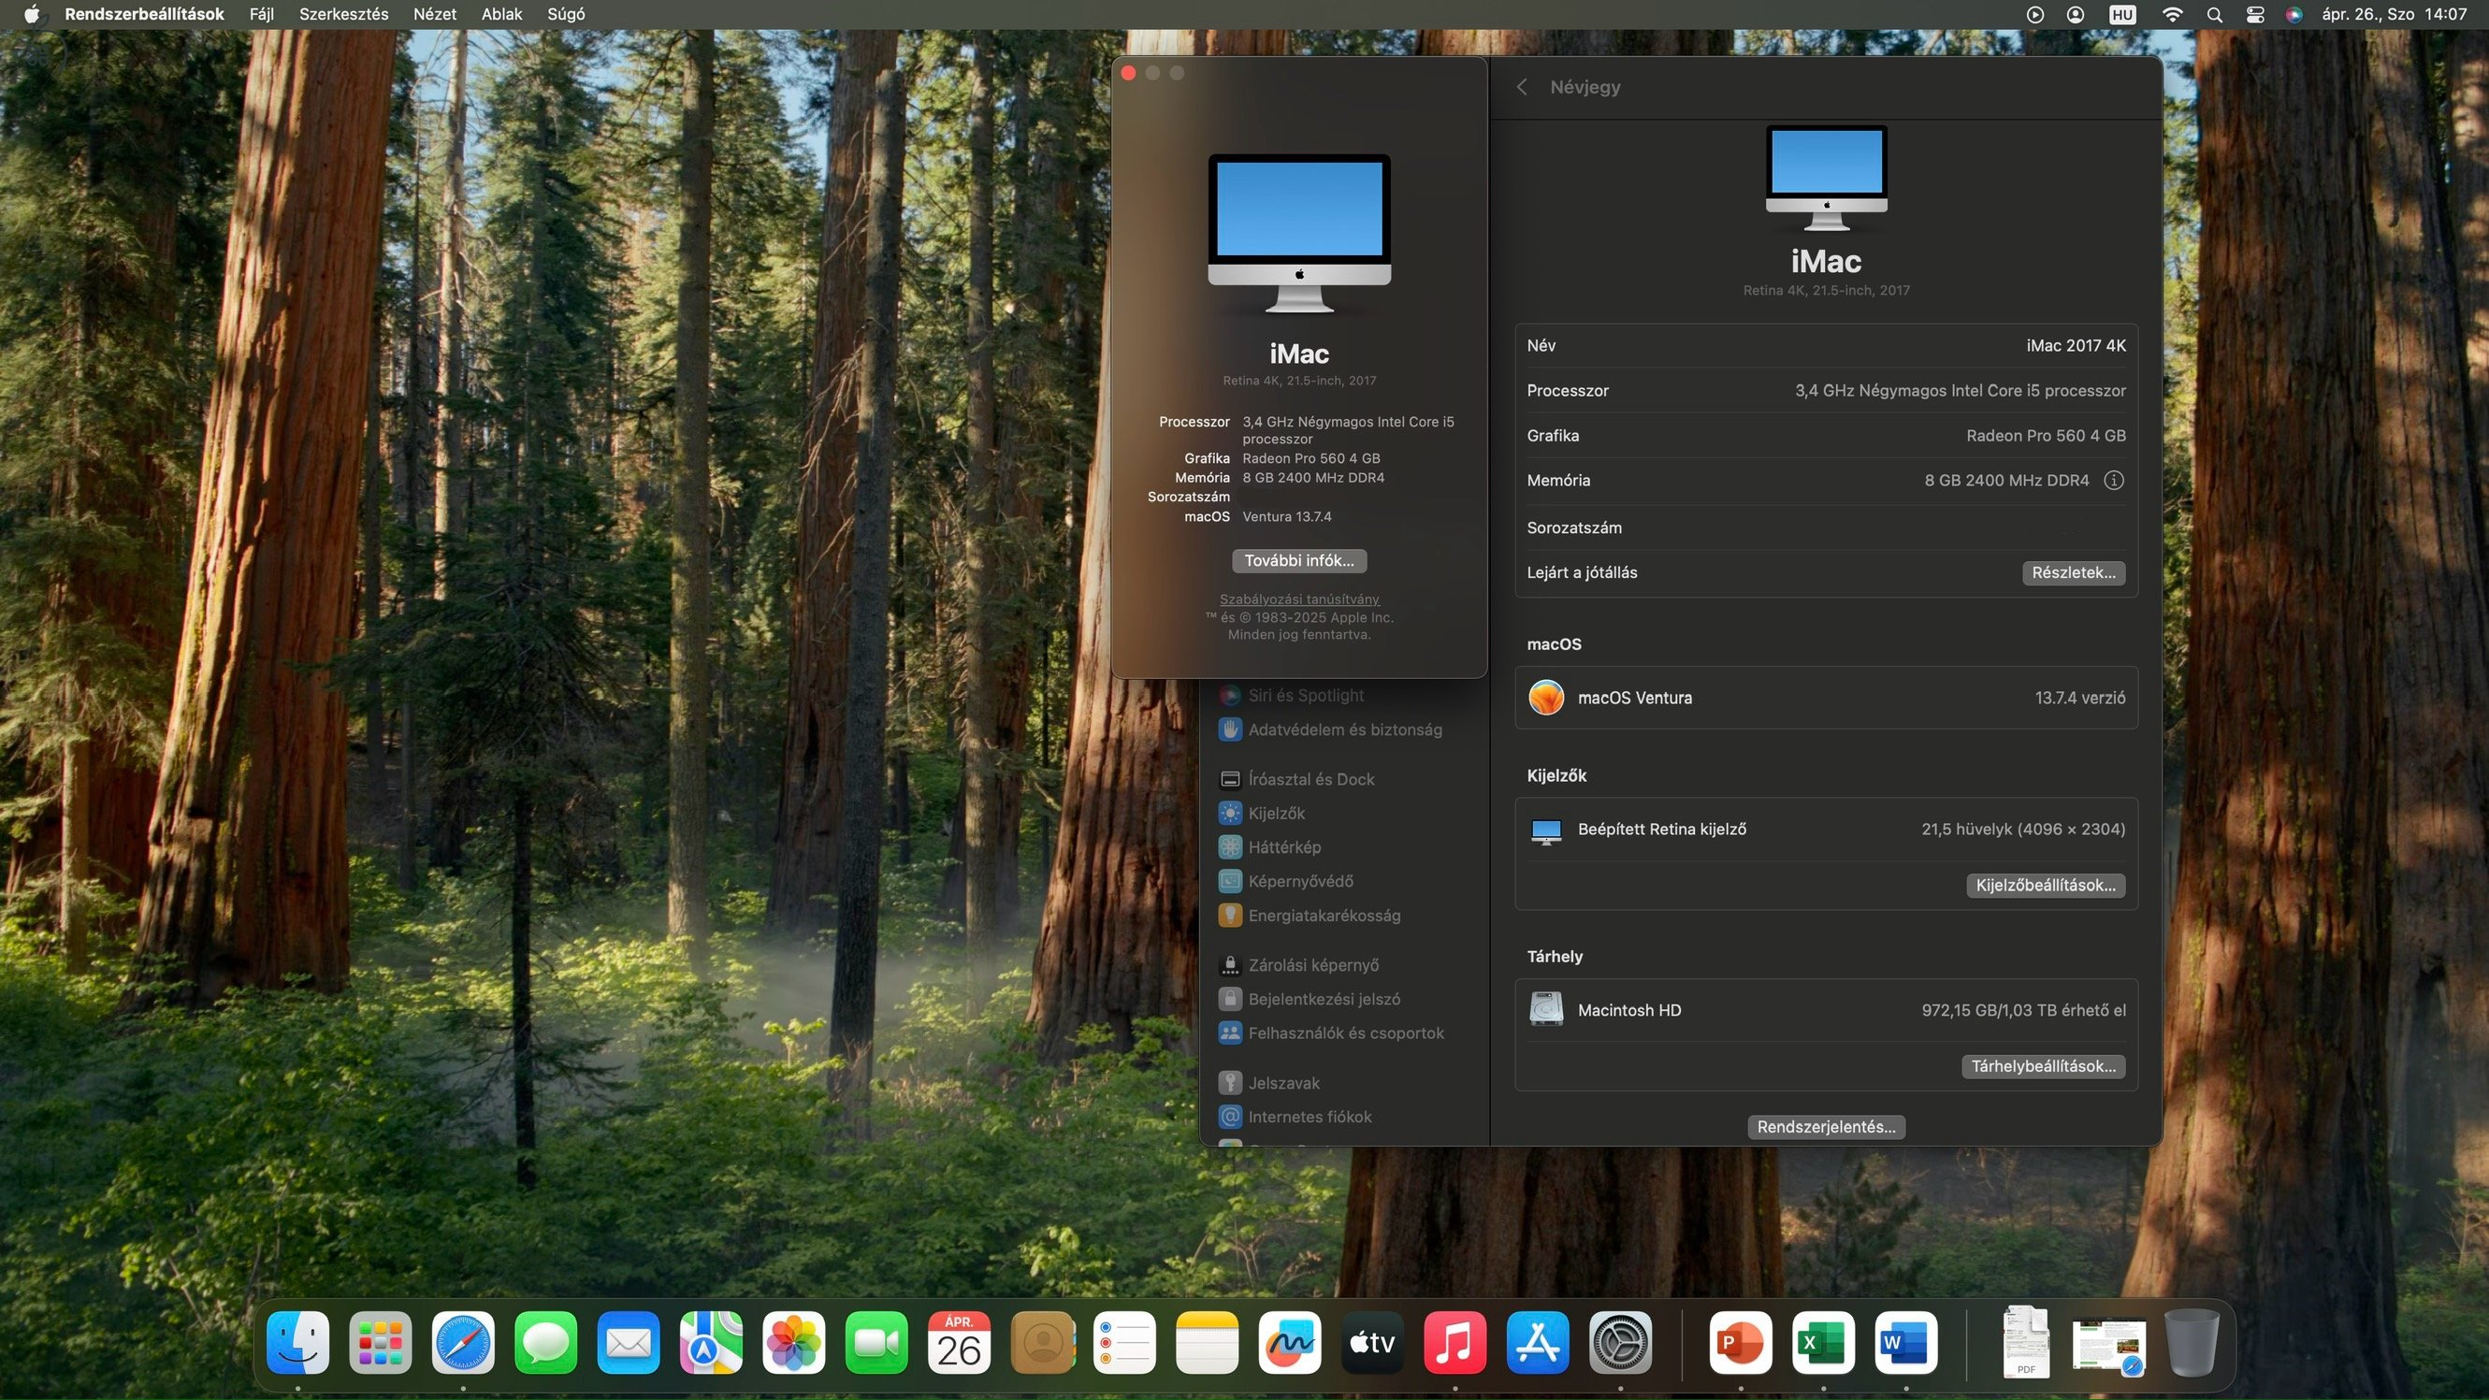Viewport: 2489px width, 1400px height.
Task: Go back using Névjegy back chevron
Action: click(x=1522, y=87)
